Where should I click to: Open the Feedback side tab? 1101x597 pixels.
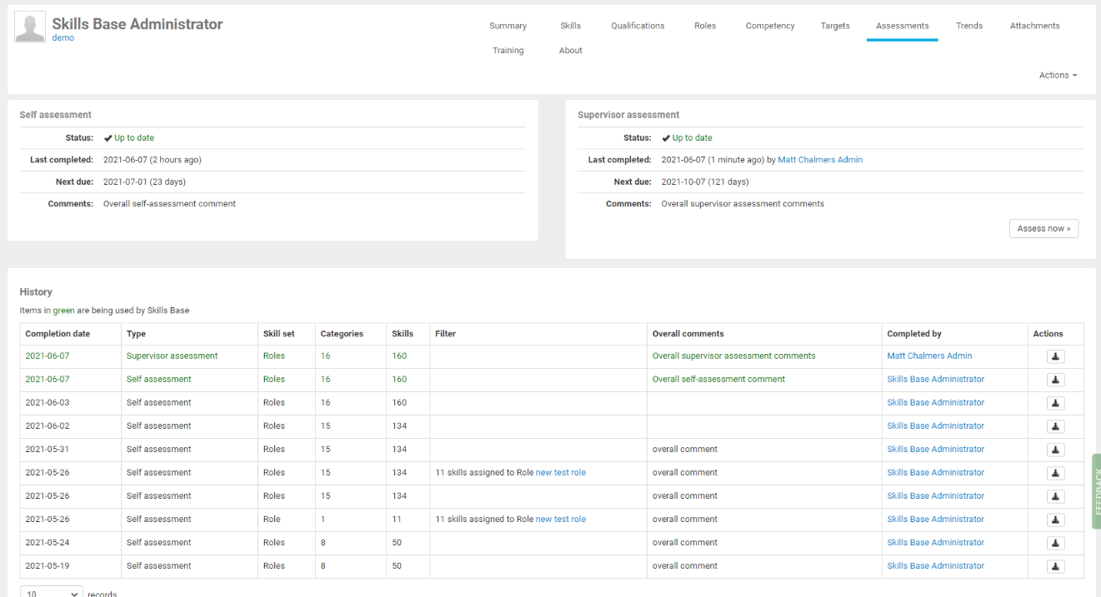pyautogui.click(x=1095, y=491)
